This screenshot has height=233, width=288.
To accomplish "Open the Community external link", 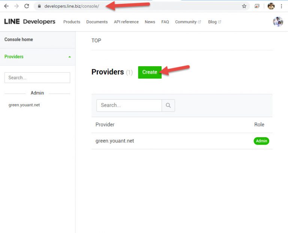I will (x=188, y=22).
